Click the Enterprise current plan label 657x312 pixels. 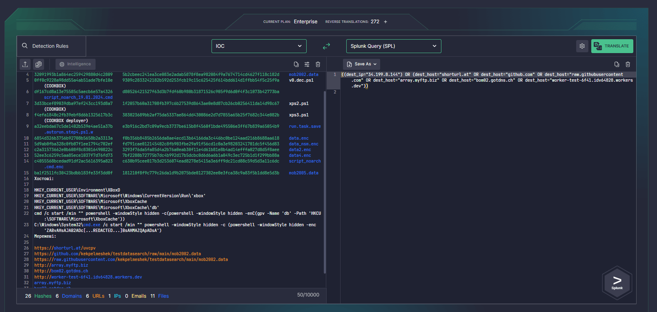point(305,22)
